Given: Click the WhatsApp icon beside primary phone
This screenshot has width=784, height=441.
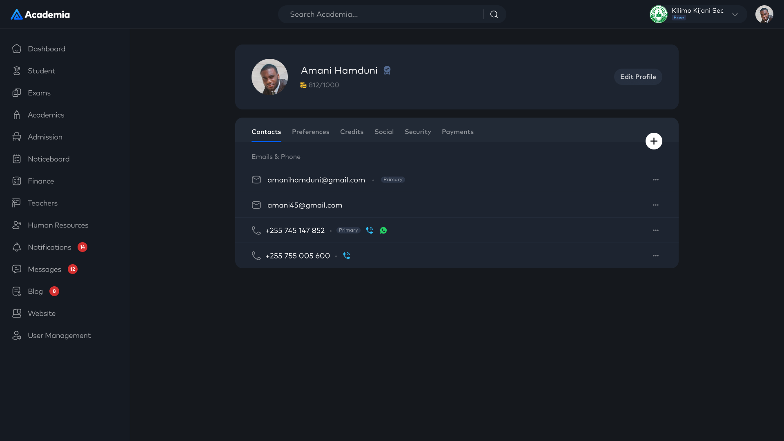Looking at the screenshot, I should 383,230.
